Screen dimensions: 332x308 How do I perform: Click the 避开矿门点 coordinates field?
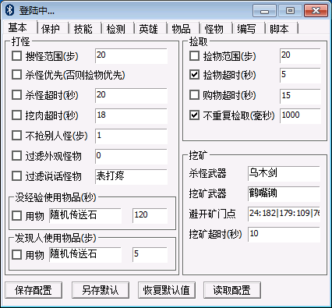pyautogui.click(x=284, y=214)
